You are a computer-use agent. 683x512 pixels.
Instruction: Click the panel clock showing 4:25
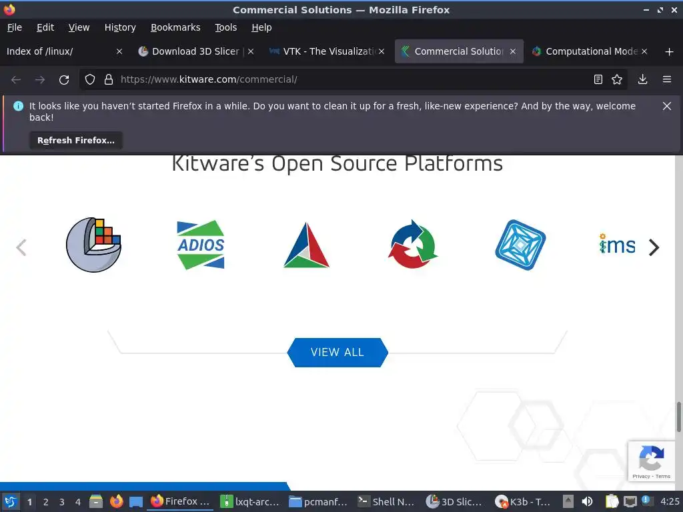click(x=670, y=501)
